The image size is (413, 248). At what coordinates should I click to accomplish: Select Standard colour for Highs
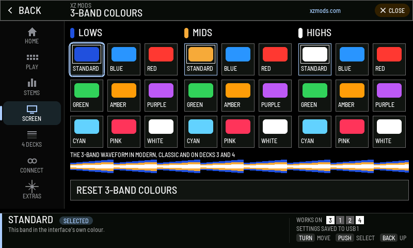click(315, 59)
